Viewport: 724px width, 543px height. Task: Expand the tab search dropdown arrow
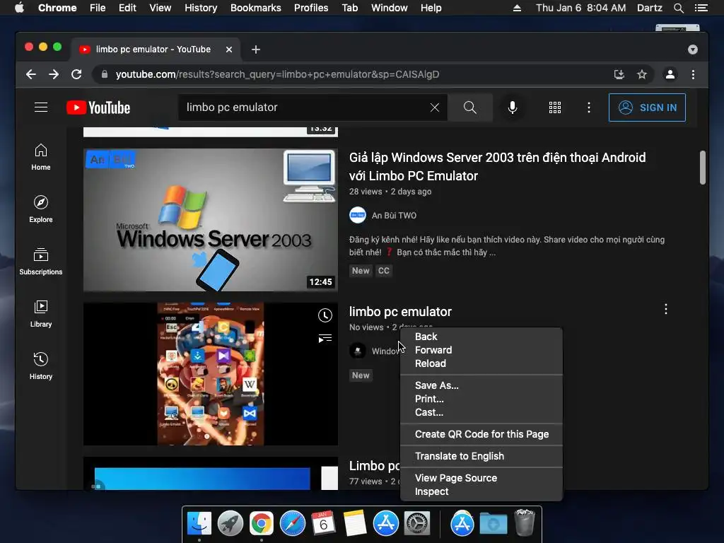click(693, 49)
